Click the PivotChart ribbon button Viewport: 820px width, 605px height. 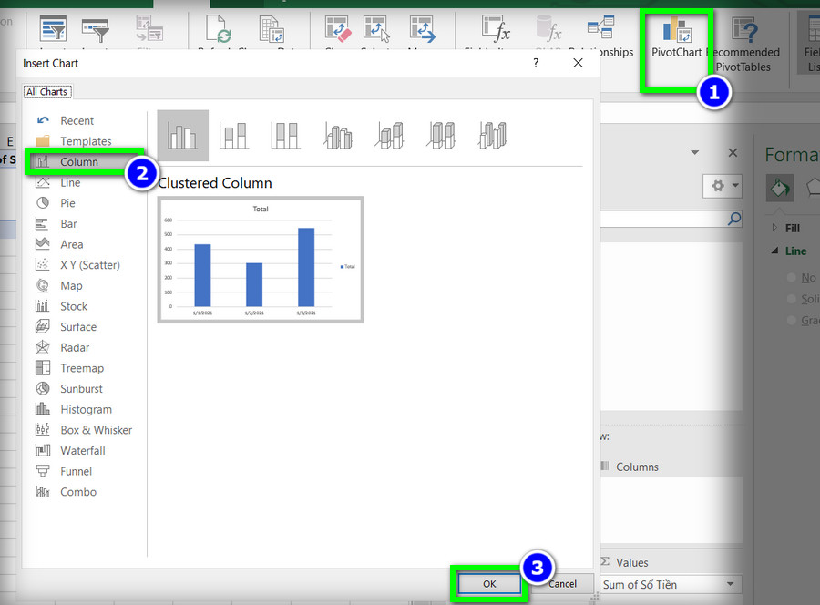pyautogui.click(x=676, y=36)
